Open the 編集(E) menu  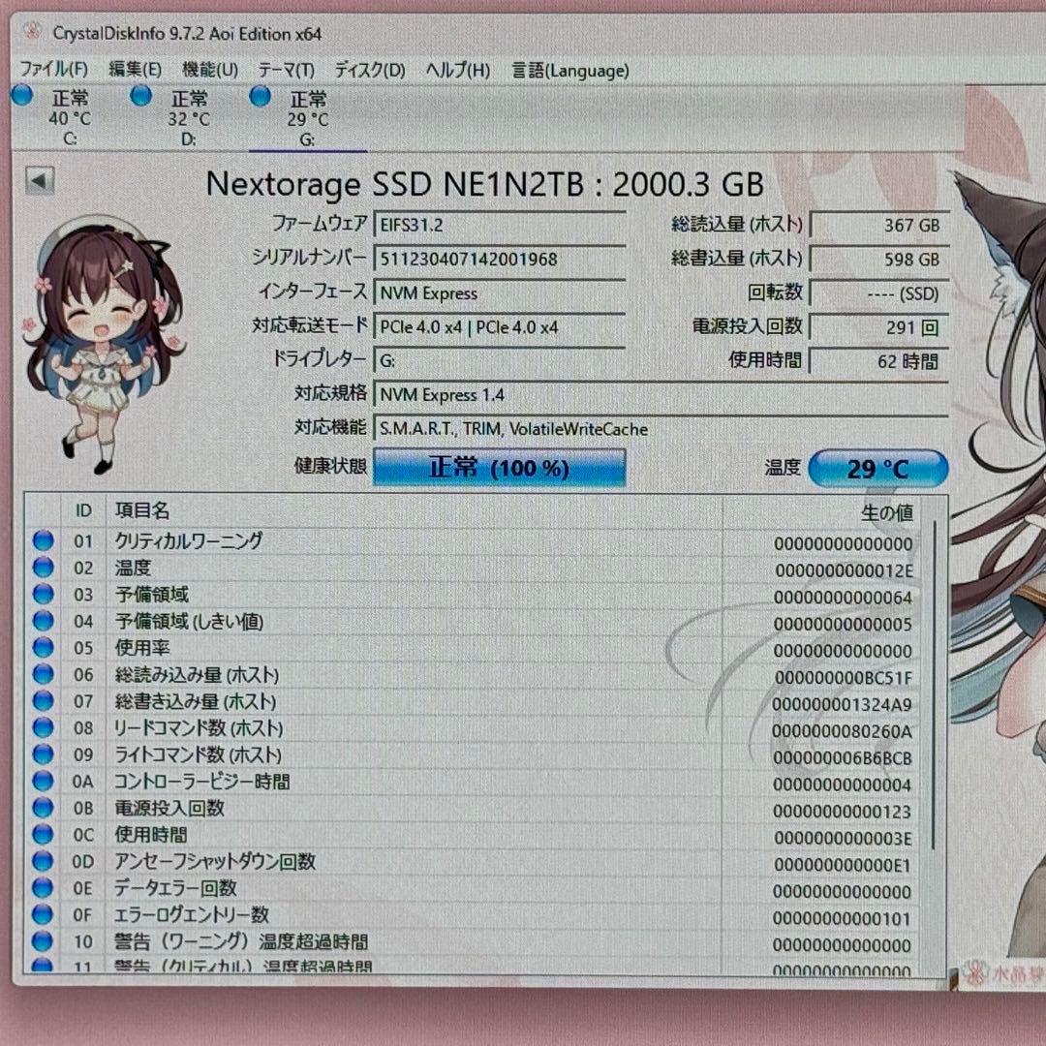click(x=135, y=70)
